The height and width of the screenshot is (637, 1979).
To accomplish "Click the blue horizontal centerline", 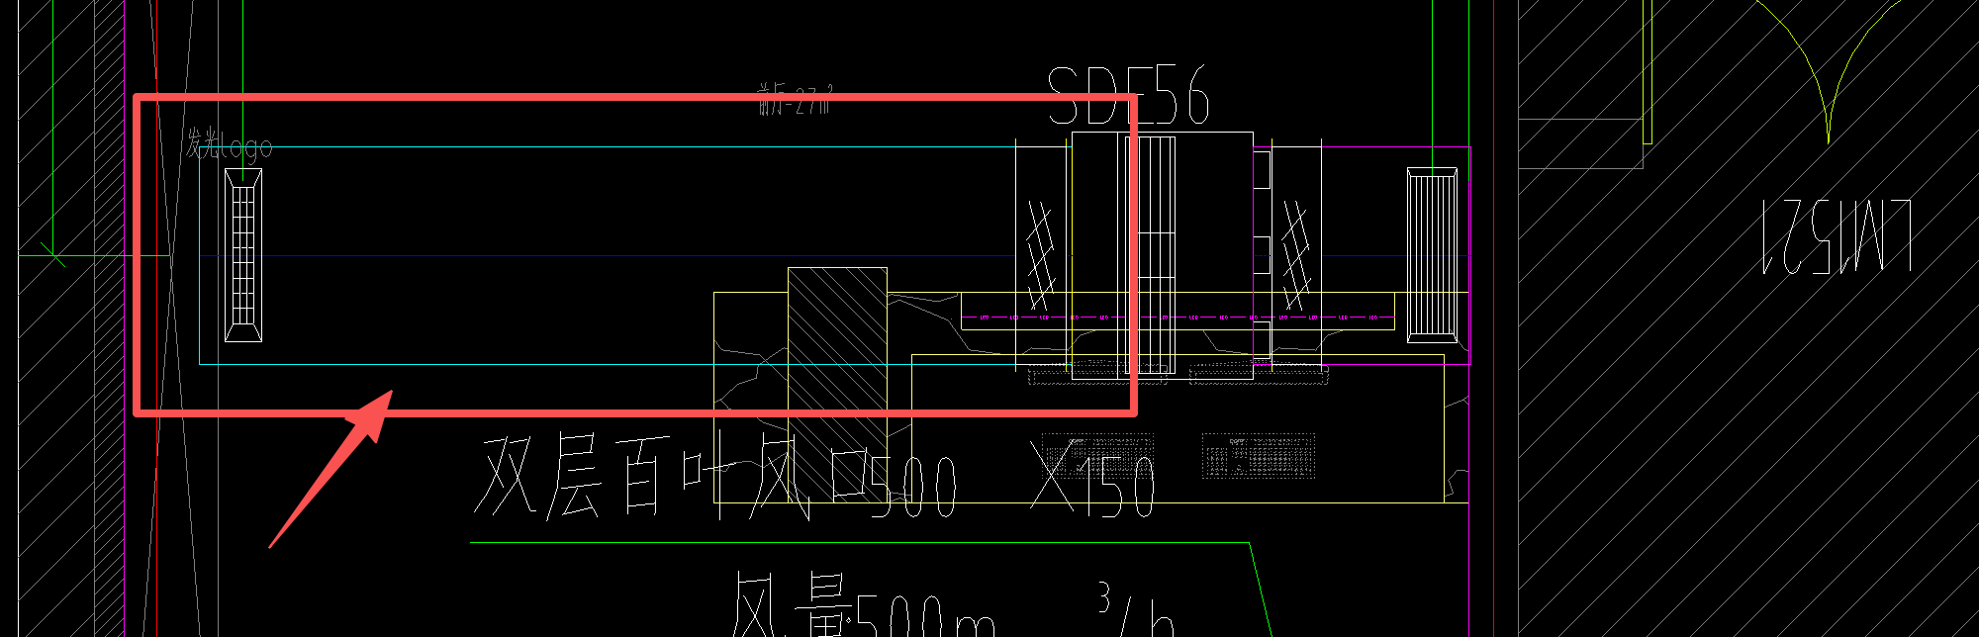I will 608,256.
